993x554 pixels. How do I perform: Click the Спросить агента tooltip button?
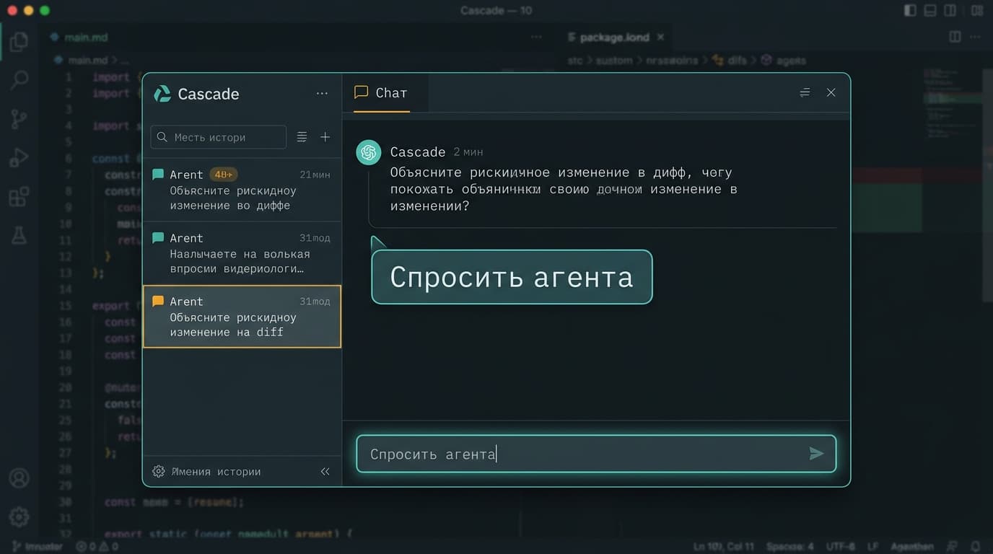coord(512,277)
